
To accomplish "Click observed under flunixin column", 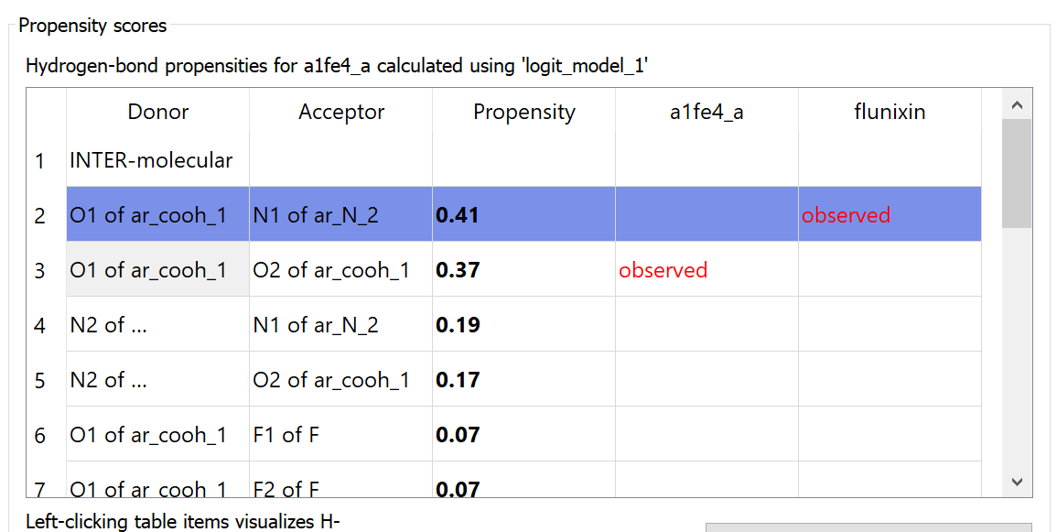I will 846,215.
